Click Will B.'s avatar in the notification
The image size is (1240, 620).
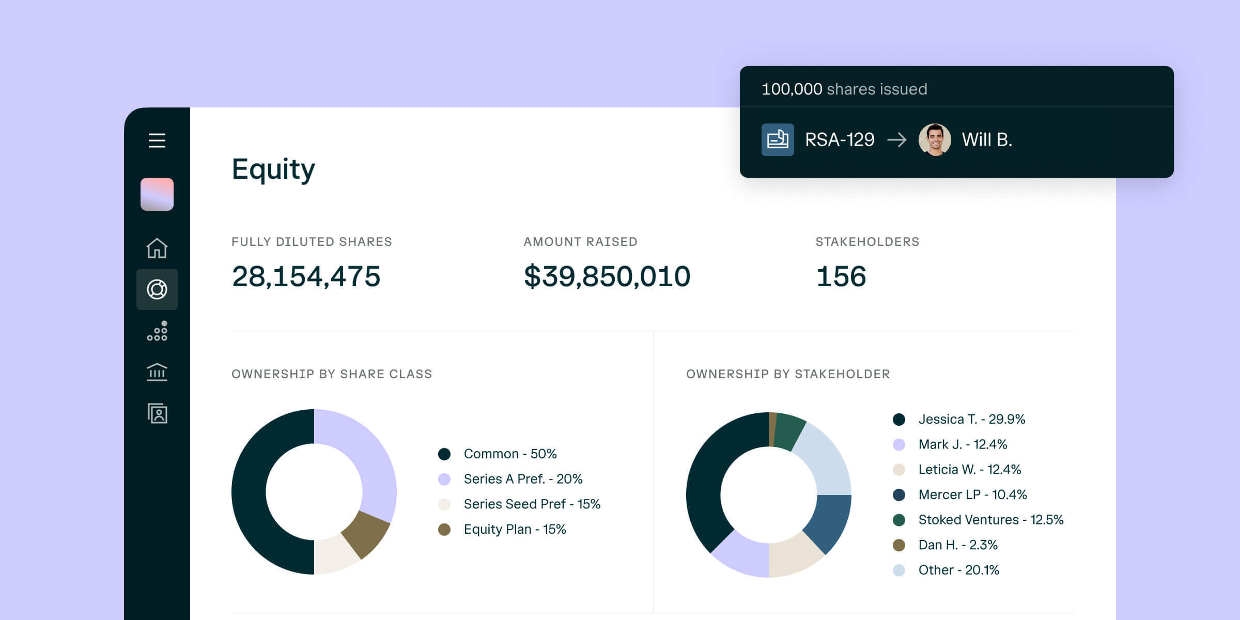coord(936,139)
